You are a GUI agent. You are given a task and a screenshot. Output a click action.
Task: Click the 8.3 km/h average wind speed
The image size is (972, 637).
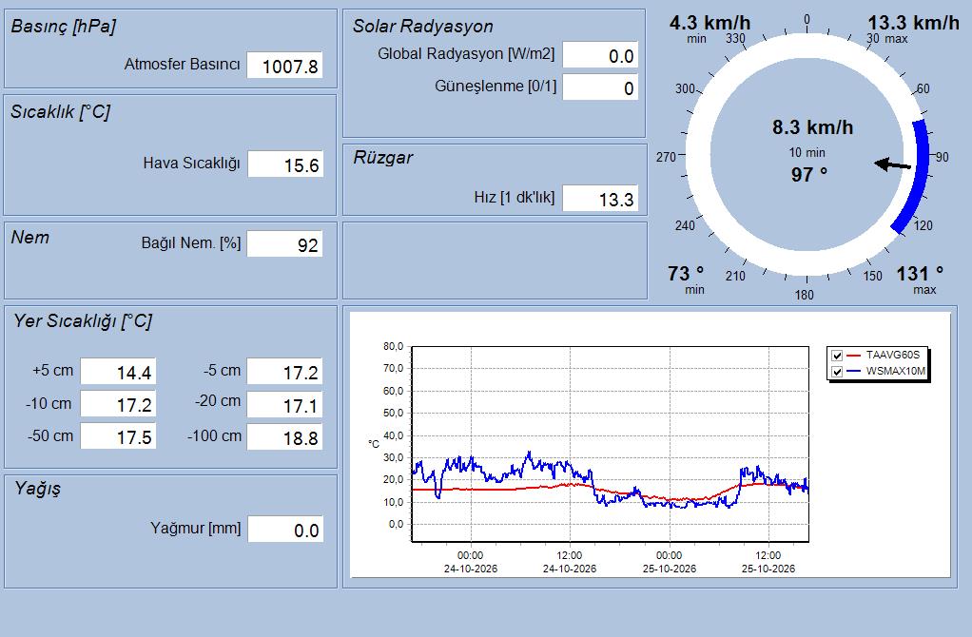click(812, 127)
